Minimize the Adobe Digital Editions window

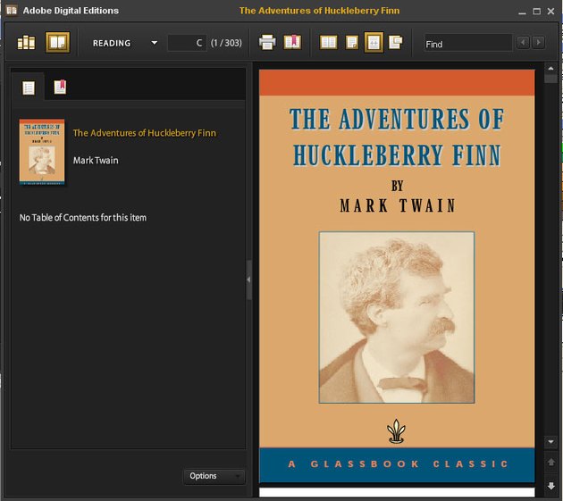(x=523, y=13)
